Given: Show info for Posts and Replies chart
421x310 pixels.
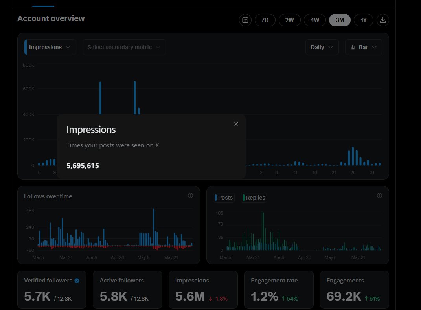Looking at the screenshot, I should pos(379,196).
